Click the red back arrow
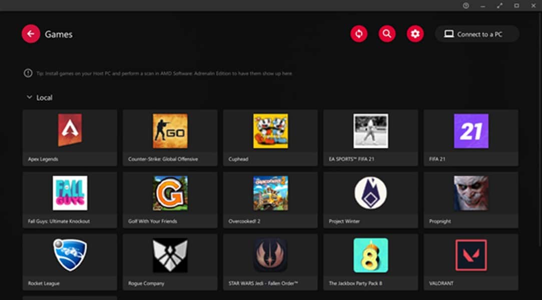Viewport: 542px width, 300px height. (31, 33)
